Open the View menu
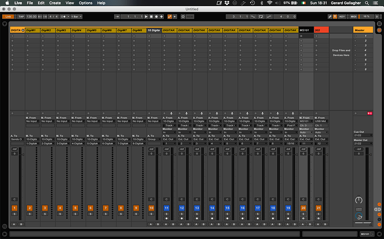 [x=70, y=3]
